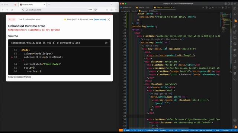
Task: Open the browser application menu icon
Action: click(x=116, y=10)
